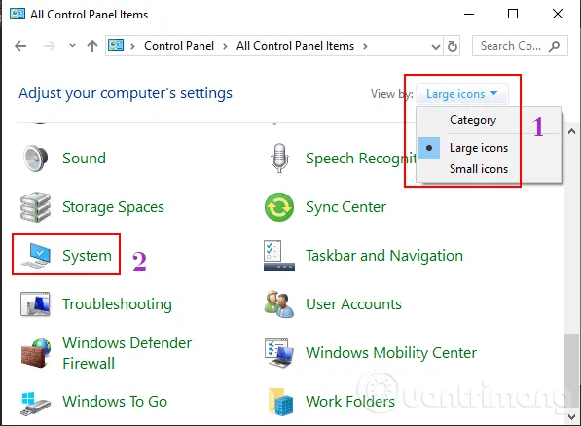Open the Speech Recognition microphone icon
This screenshot has height=426, width=581.
pos(279,159)
